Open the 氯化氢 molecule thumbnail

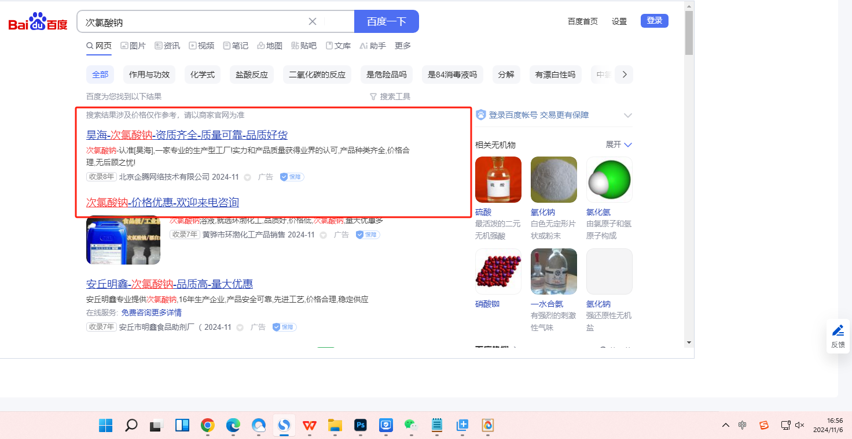point(609,180)
